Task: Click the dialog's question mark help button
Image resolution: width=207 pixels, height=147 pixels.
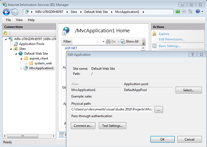Action: 192,55
